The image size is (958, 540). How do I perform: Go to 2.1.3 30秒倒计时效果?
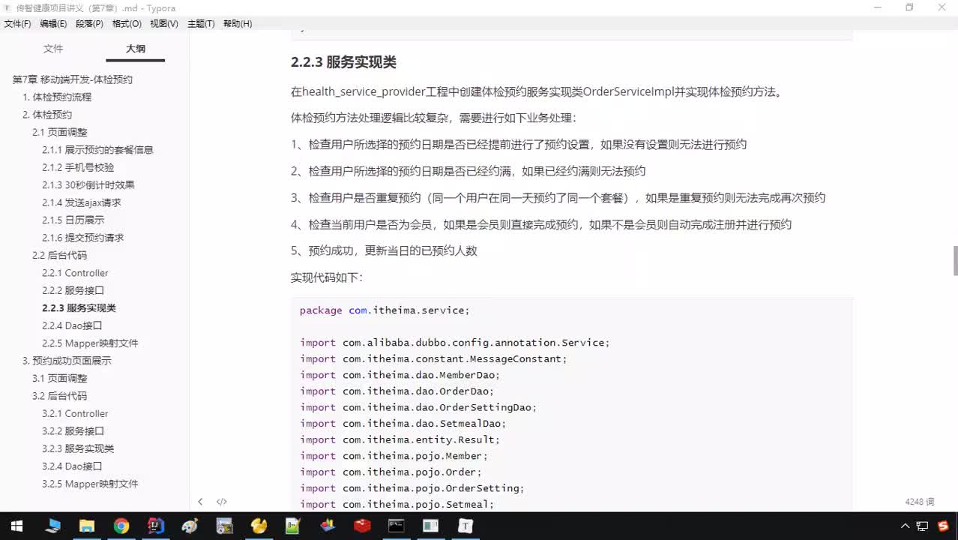pyautogui.click(x=88, y=185)
